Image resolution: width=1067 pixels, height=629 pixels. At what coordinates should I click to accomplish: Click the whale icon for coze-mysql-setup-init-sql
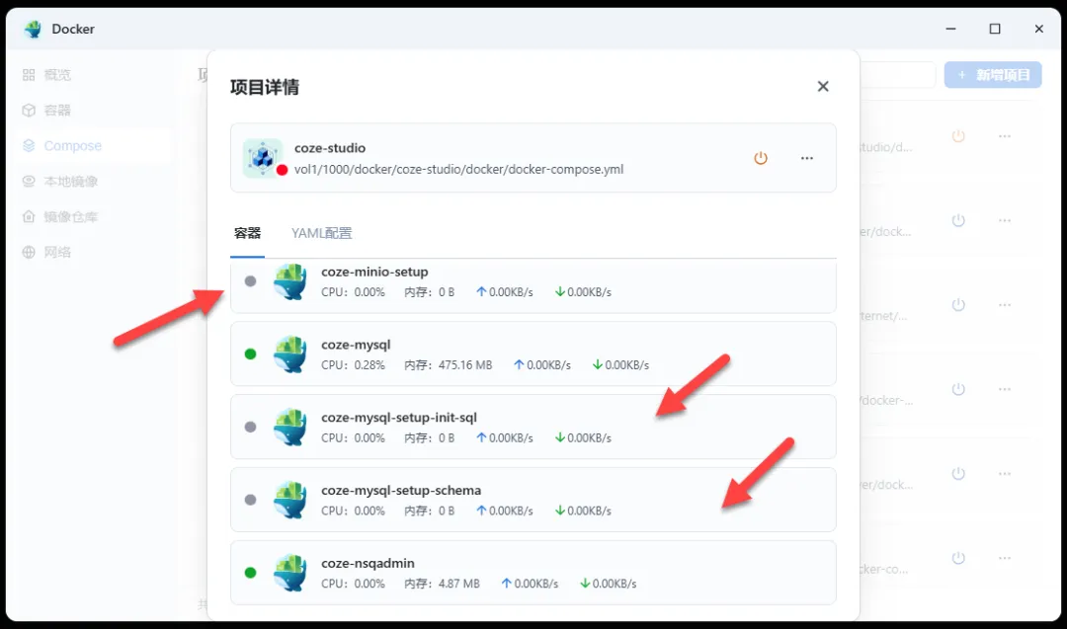pos(289,427)
